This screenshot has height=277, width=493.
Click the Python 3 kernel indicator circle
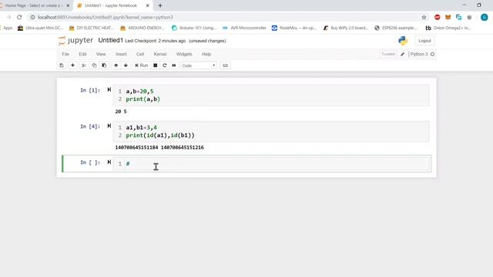pos(433,54)
